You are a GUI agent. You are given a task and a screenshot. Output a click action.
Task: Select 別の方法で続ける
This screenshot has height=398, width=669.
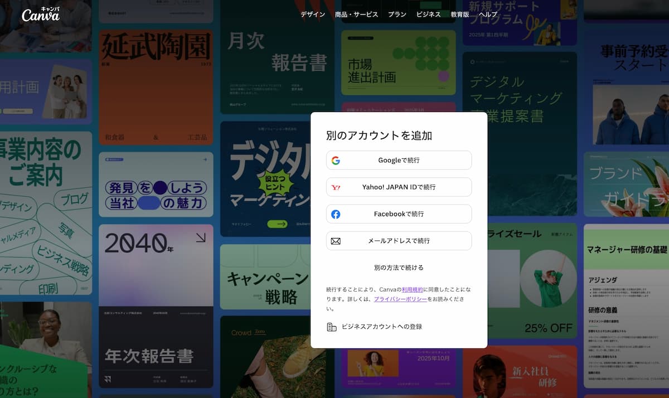(x=399, y=268)
